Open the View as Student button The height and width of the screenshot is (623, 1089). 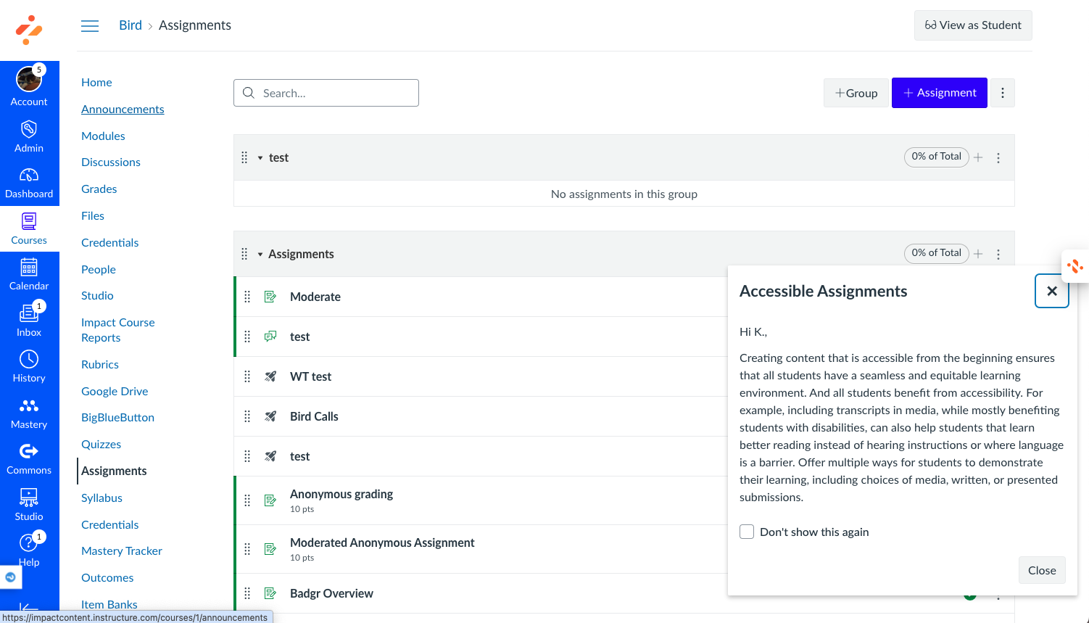(x=973, y=25)
